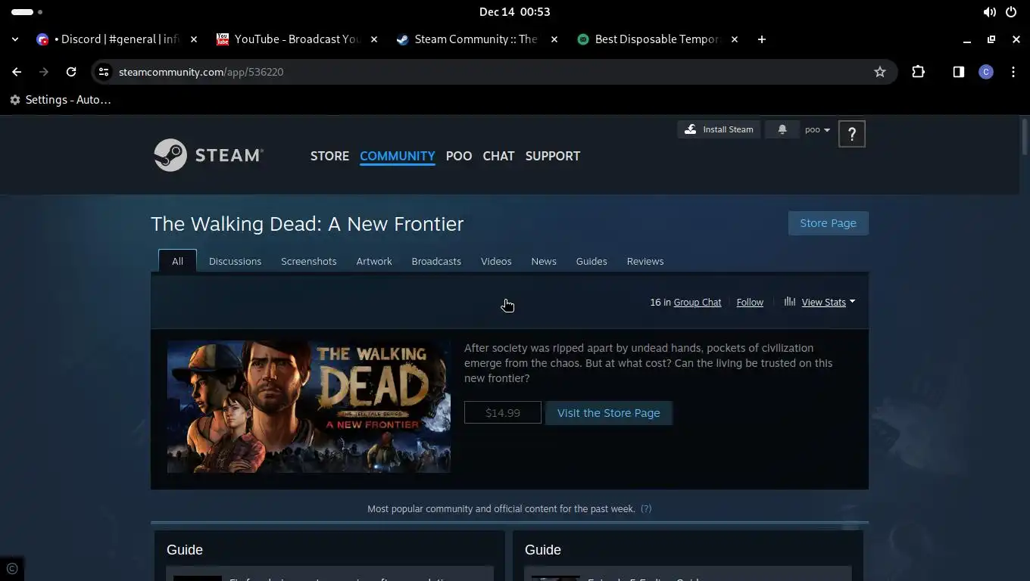The height and width of the screenshot is (581, 1030).
Task: Click the $14.99 price box
Action: [503, 413]
